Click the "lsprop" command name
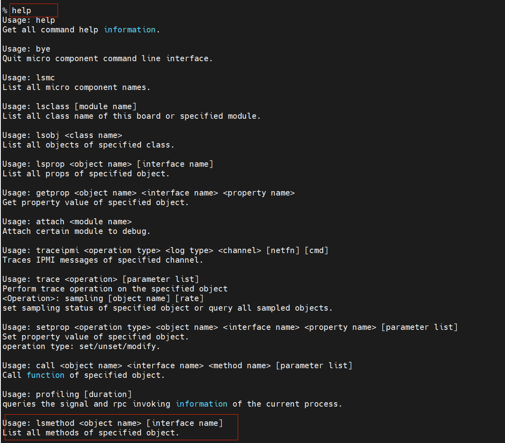 click(50, 164)
